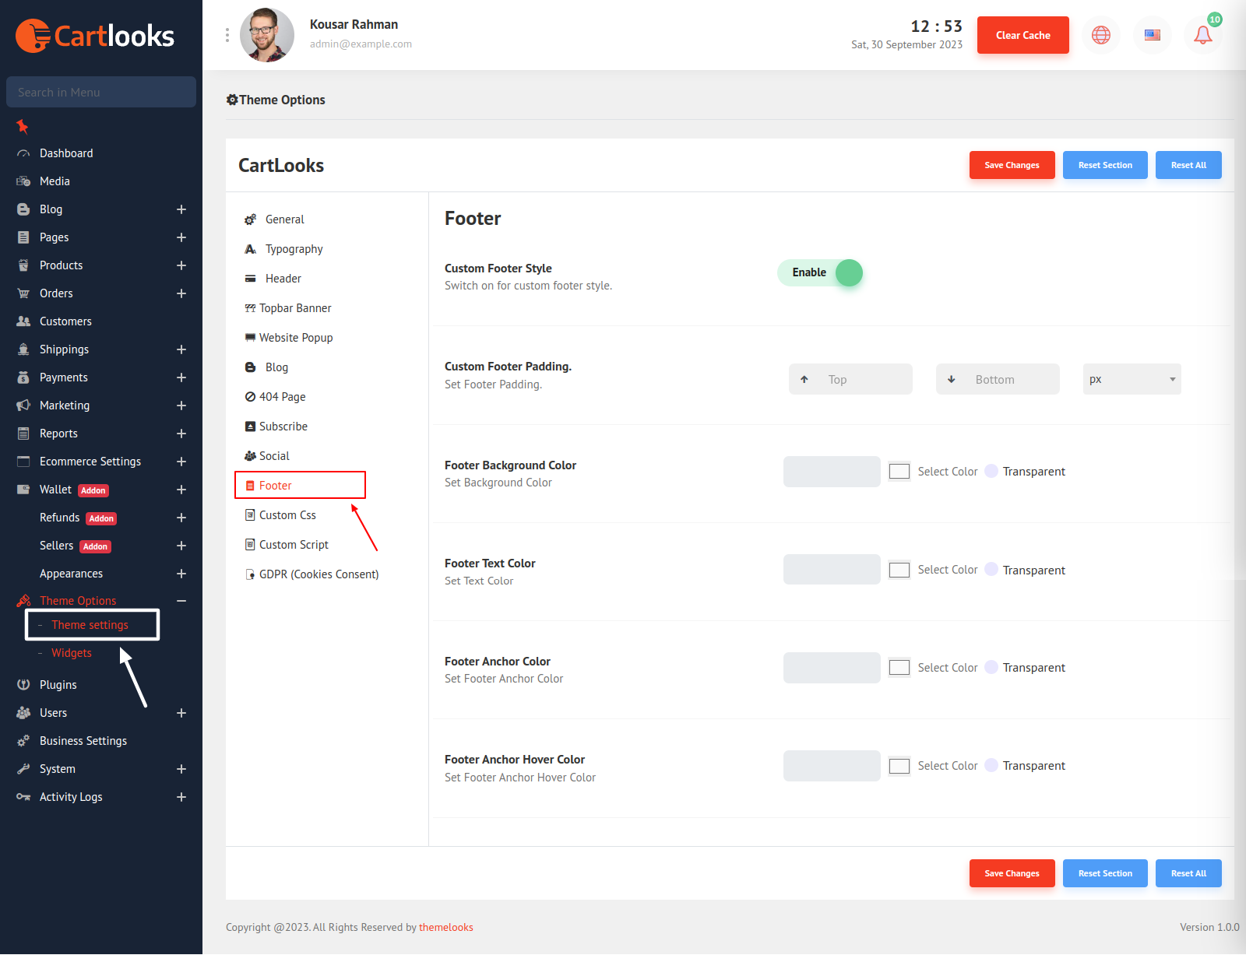Click the Clear Cache button
Screen dimensions: 1246x955
1022,35
